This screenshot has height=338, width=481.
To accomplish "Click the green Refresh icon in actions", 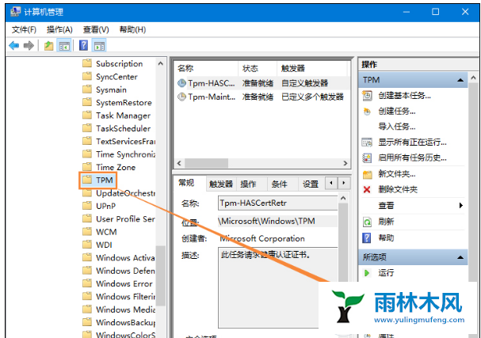I will coord(367,222).
